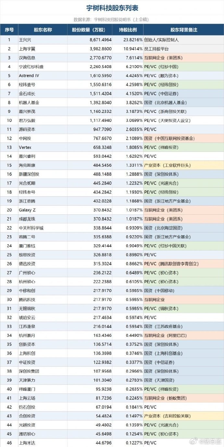
Task: Select the Galaxy Z shareholder cell
Action: (43, 210)
